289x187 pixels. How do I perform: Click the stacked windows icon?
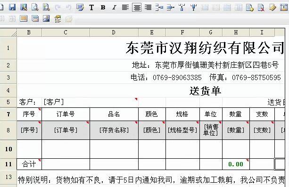(35, 19)
